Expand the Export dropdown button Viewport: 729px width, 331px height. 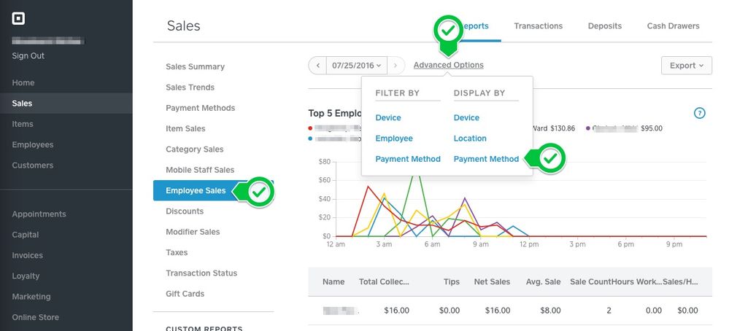coord(686,66)
